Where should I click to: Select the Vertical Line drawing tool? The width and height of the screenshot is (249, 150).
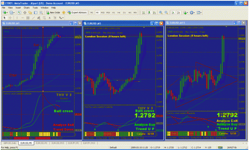pos(17,18)
